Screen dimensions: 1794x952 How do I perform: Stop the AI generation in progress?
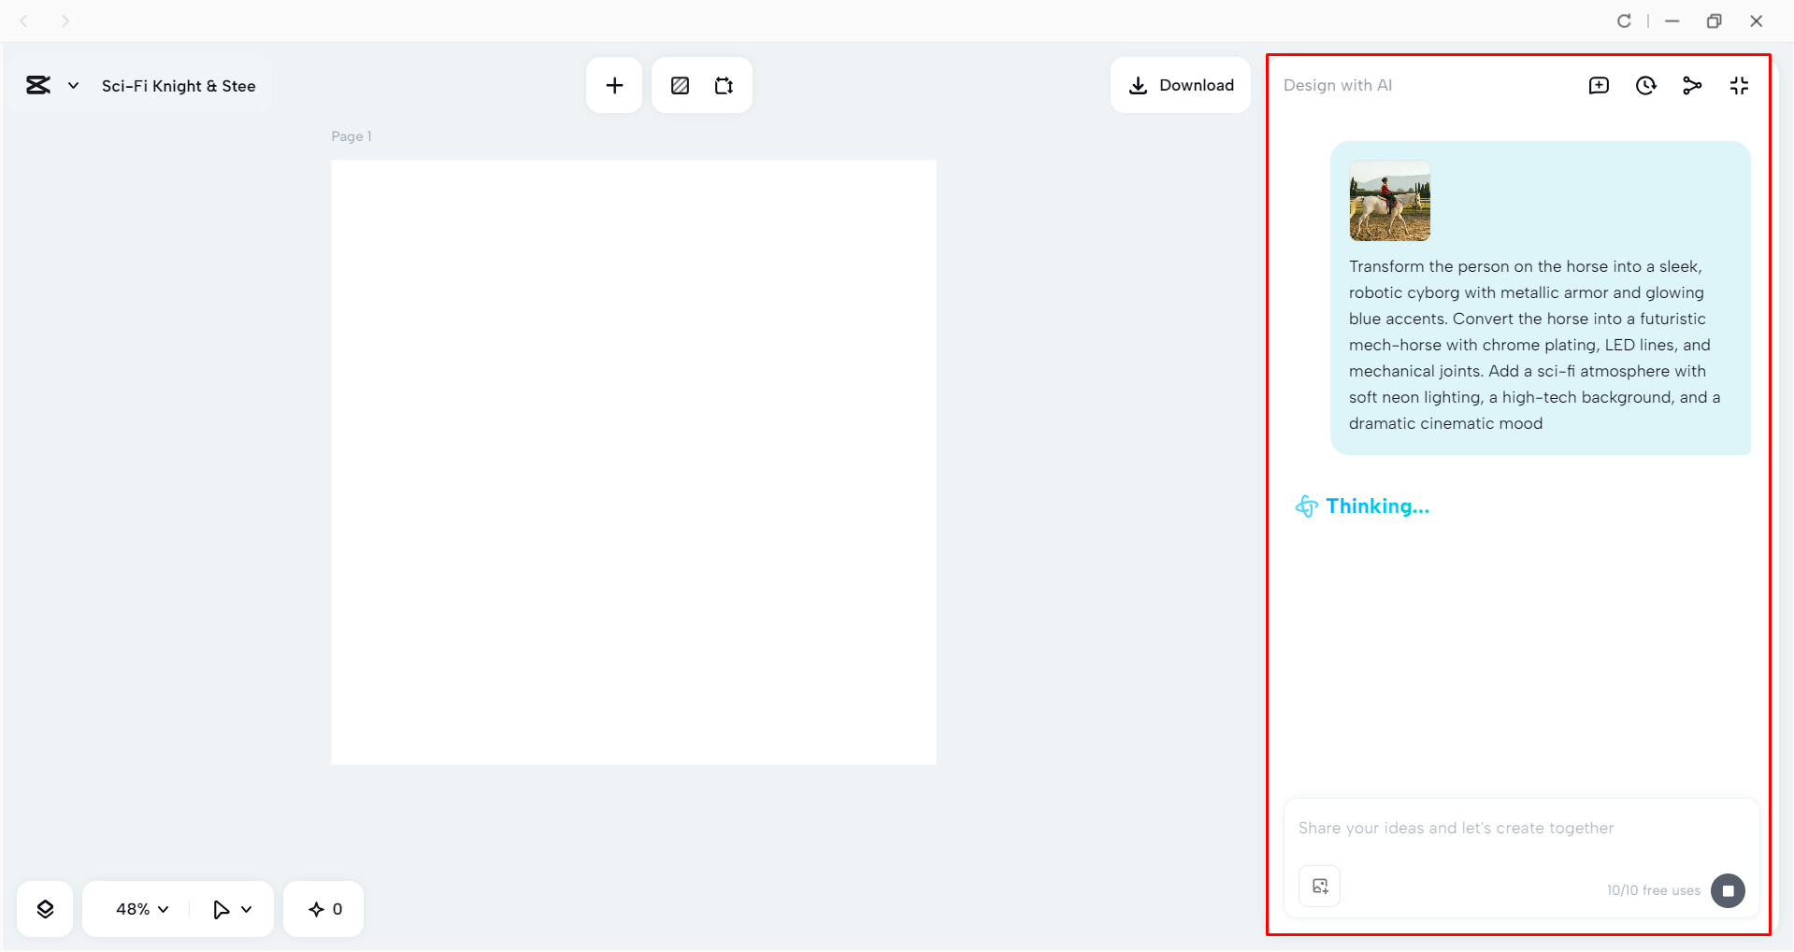(1728, 890)
